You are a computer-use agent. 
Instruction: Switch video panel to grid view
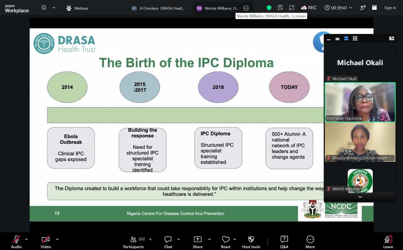(x=355, y=39)
